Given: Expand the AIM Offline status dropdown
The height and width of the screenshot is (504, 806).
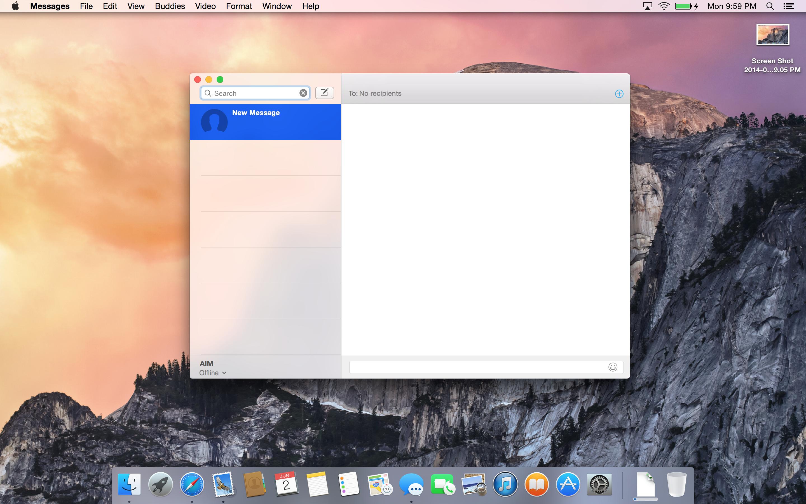Looking at the screenshot, I should tap(213, 373).
